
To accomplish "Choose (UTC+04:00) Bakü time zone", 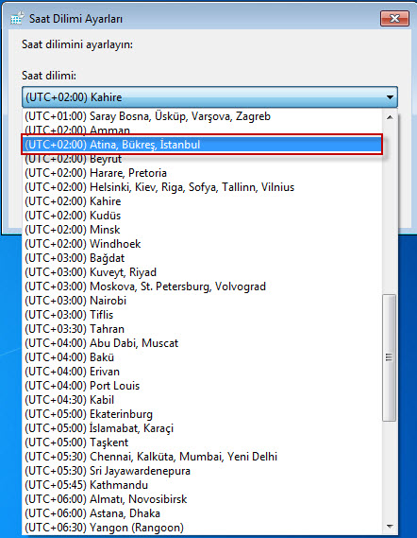I will pos(202,357).
